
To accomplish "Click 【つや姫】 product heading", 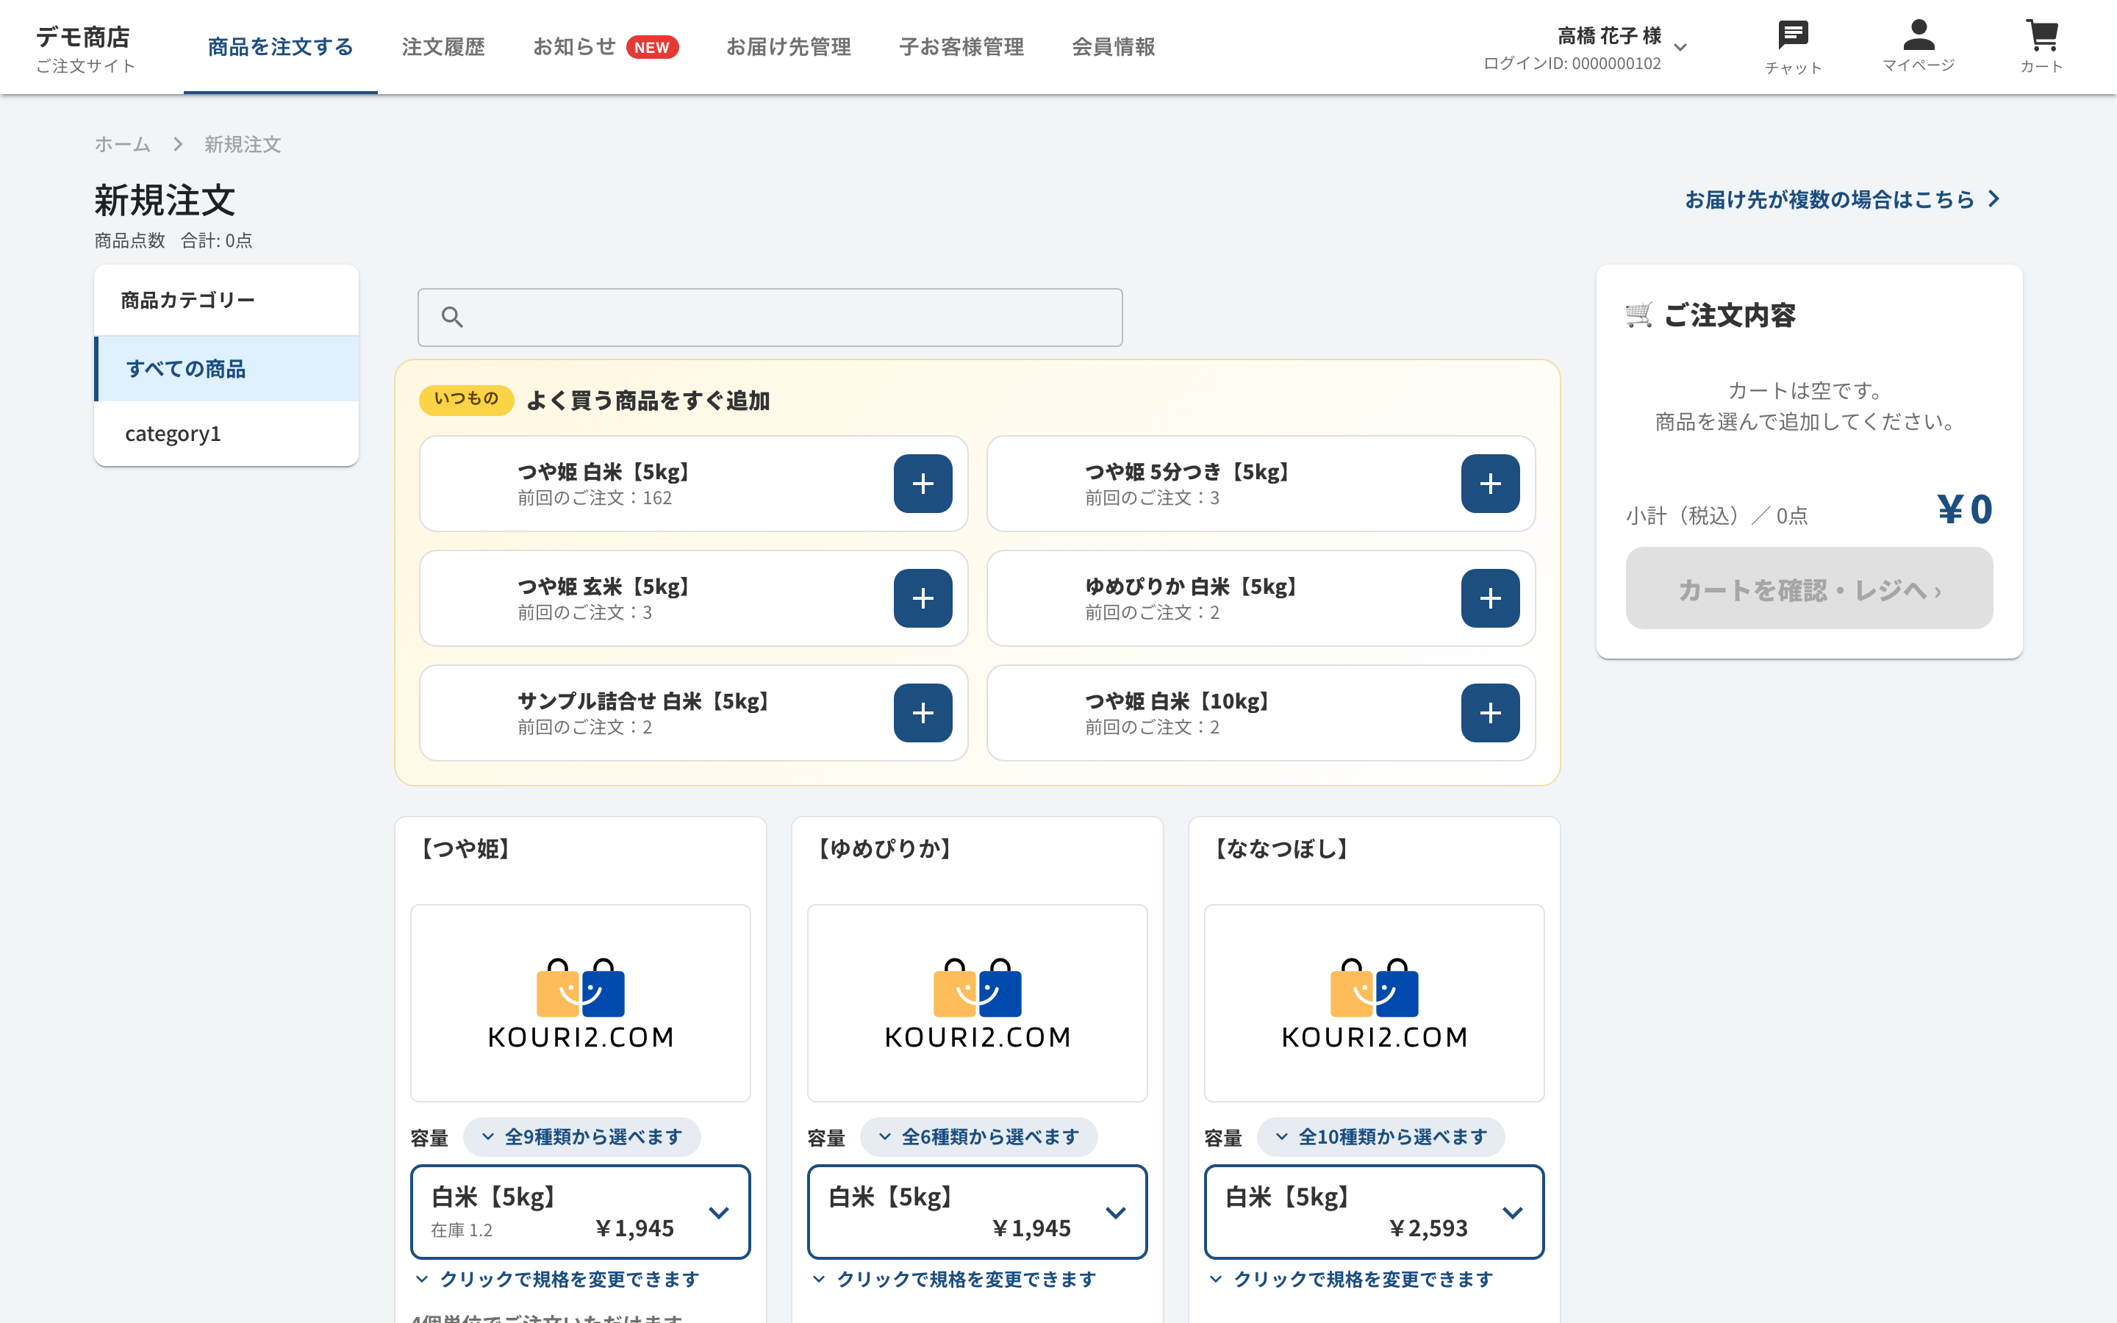I will (x=466, y=848).
